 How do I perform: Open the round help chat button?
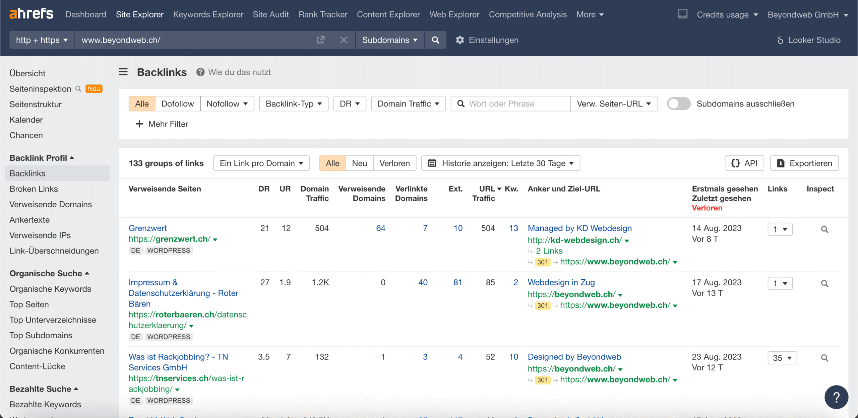click(836, 397)
